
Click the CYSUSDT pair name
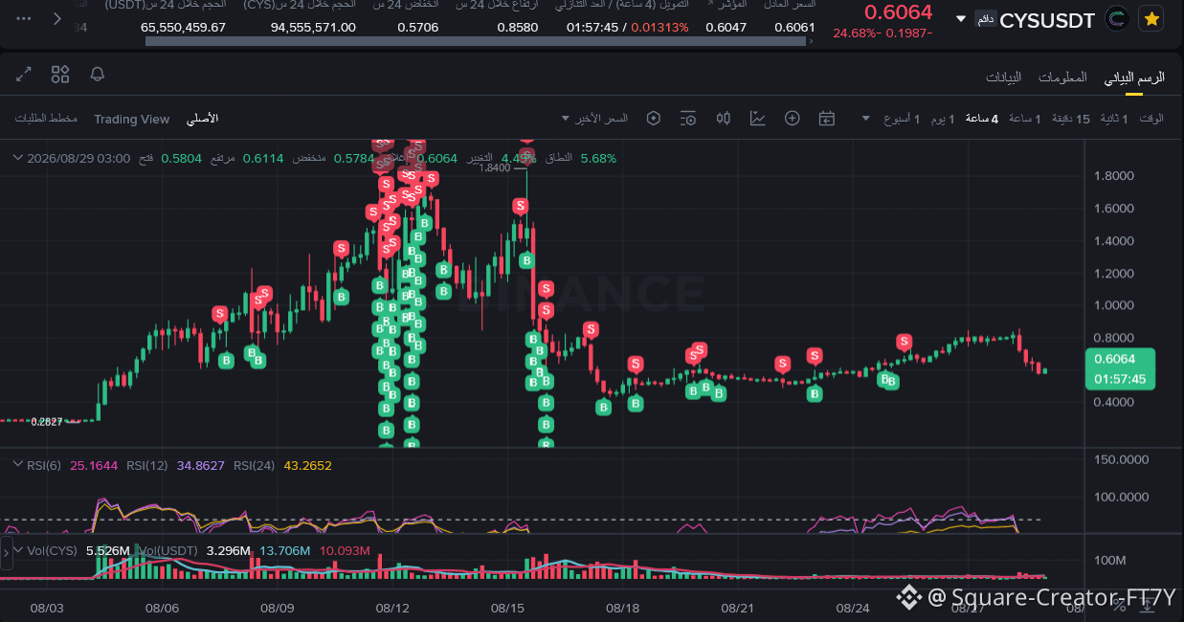click(1047, 21)
